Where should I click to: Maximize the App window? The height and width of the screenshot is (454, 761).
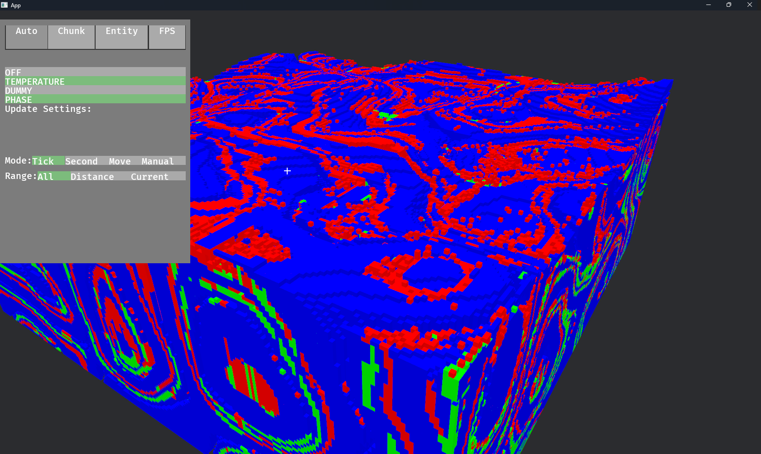[x=729, y=5]
